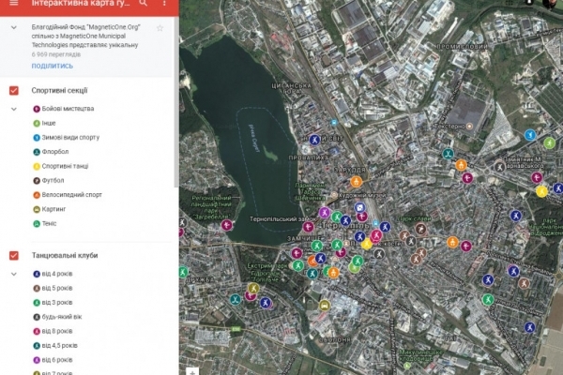
Task: Click the ПОДІЛИТИСЬ share link
Action: pyautogui.click(x=52, y=67)
